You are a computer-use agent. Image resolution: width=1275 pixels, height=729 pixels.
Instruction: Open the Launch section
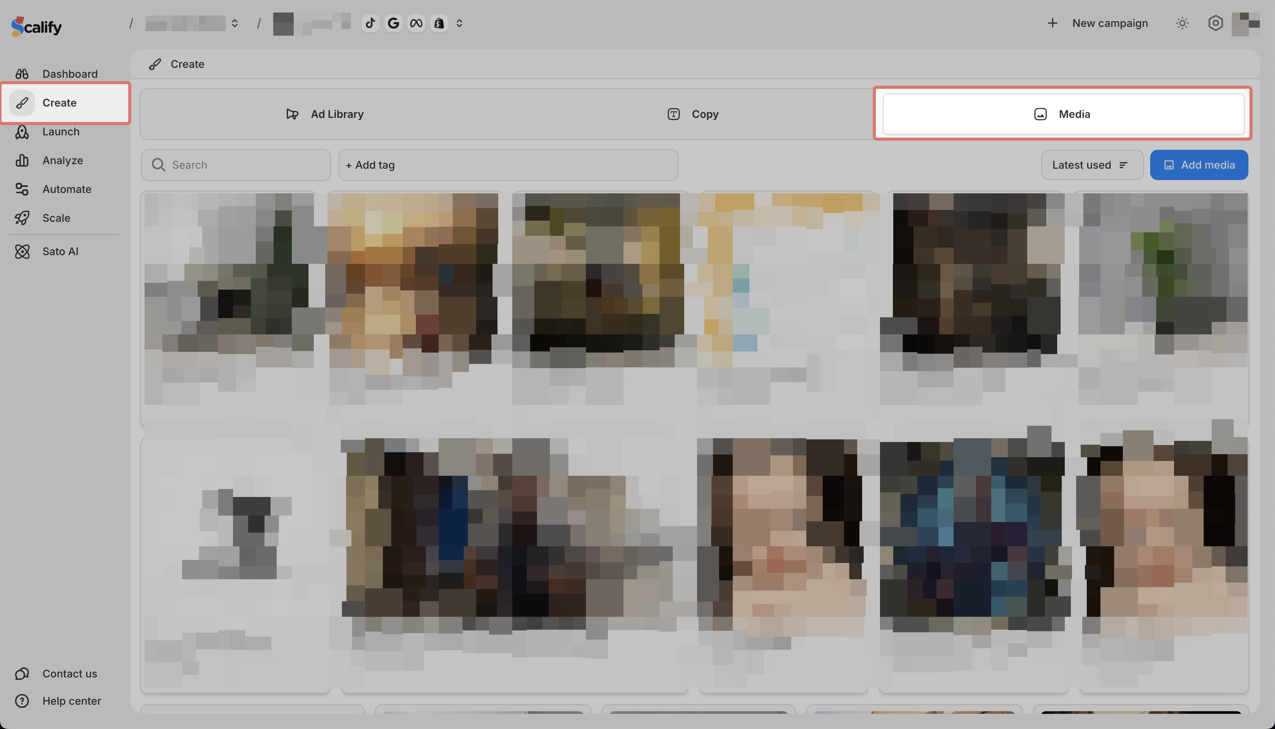pyautogui.click(x=61, y=132)
